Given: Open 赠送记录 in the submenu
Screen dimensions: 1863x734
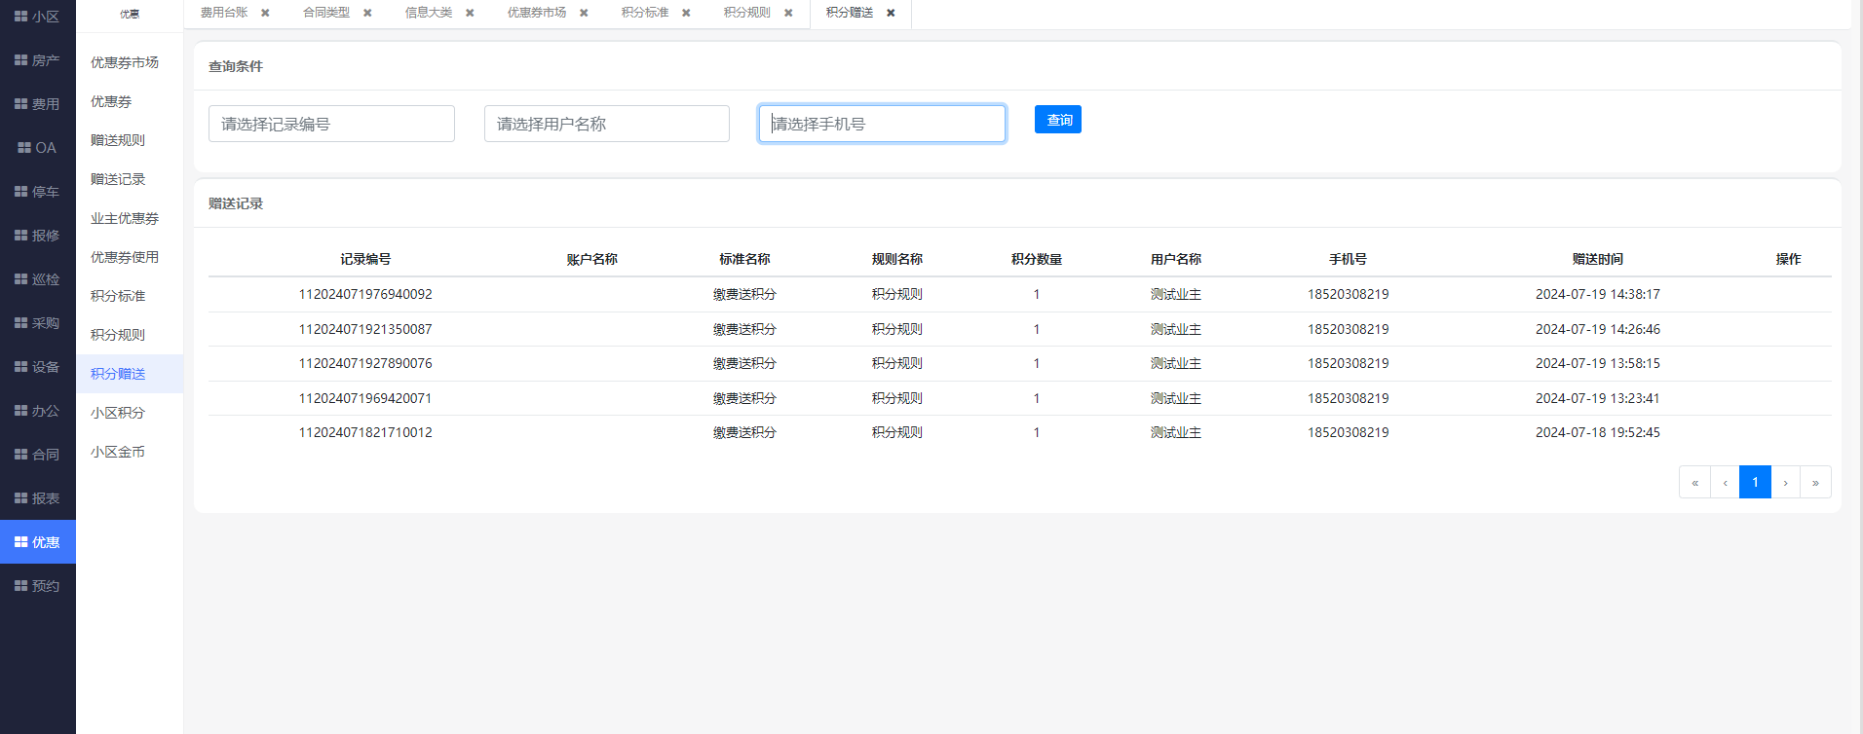Looking at the screenshot, I should coord(130,179).
